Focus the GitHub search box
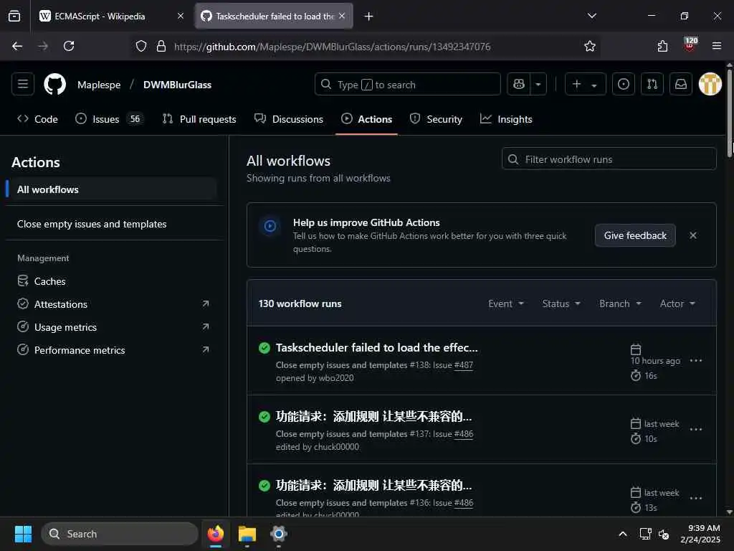Viewport: 734px width, 551px height. (x=408, y=85)
